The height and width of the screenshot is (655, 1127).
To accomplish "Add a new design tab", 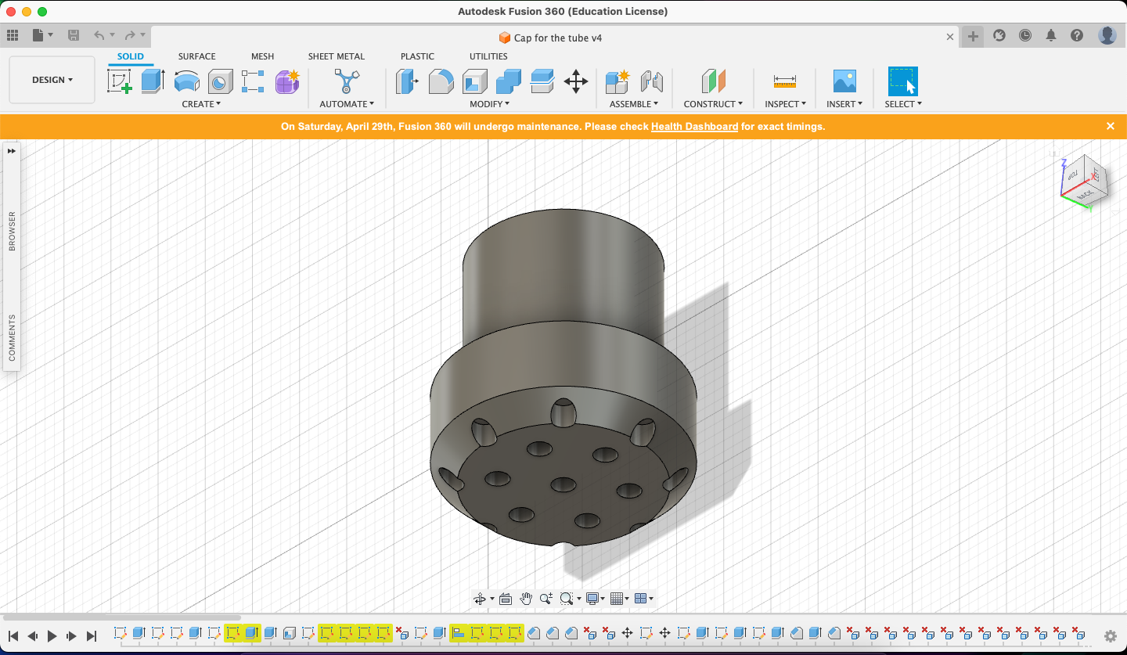I will [x=973, y=36].
